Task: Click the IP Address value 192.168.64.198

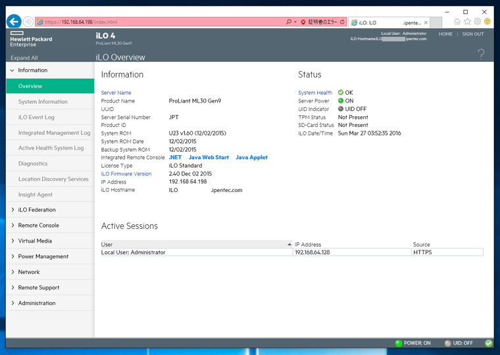Action: point(187,181)
